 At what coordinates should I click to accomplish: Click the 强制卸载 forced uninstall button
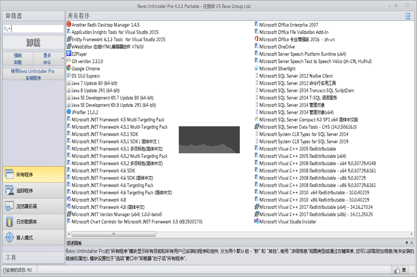(x=18, y=59)
